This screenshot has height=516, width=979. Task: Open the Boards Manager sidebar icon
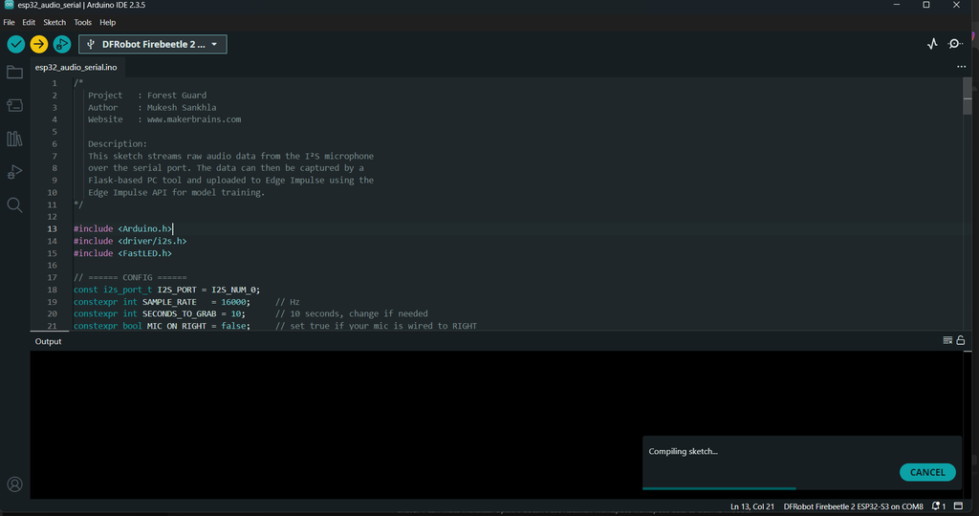click(x=14, y=105)
